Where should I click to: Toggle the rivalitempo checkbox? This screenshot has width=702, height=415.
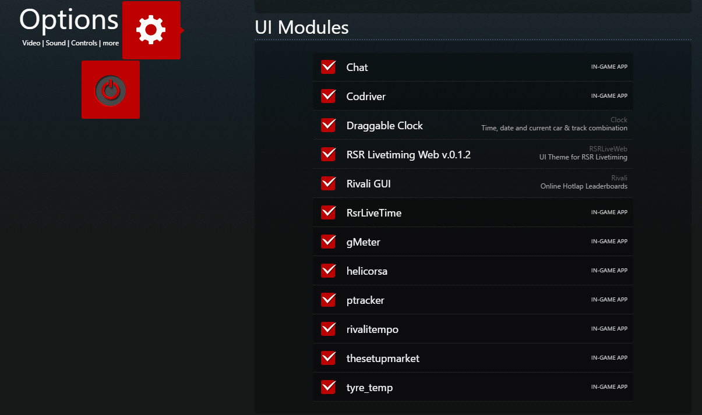tap(329, 329)
